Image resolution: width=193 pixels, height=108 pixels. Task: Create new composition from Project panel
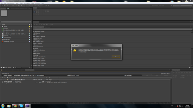click(x=6, y=67)
